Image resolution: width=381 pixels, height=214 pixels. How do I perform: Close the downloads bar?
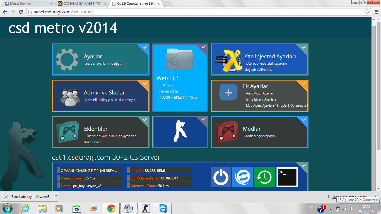pyautogui.click(x=376, y=196)
